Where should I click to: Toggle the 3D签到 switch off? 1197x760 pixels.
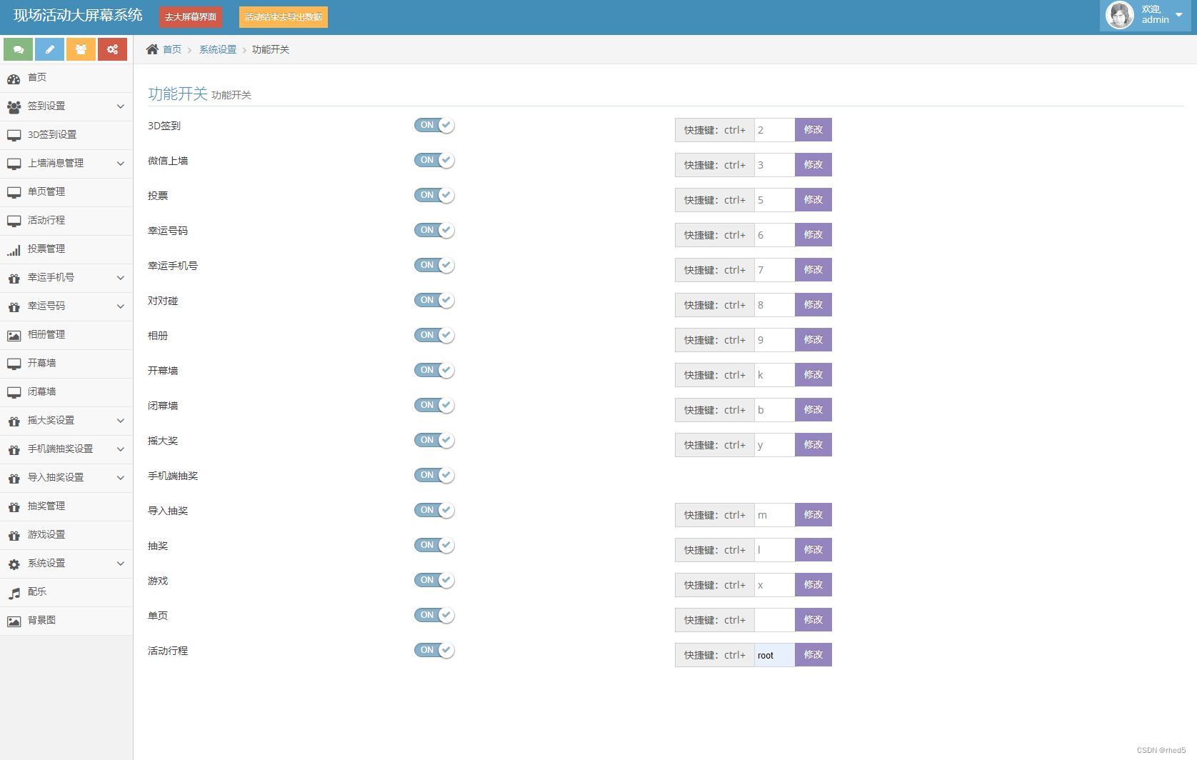(x=434, y=126)
